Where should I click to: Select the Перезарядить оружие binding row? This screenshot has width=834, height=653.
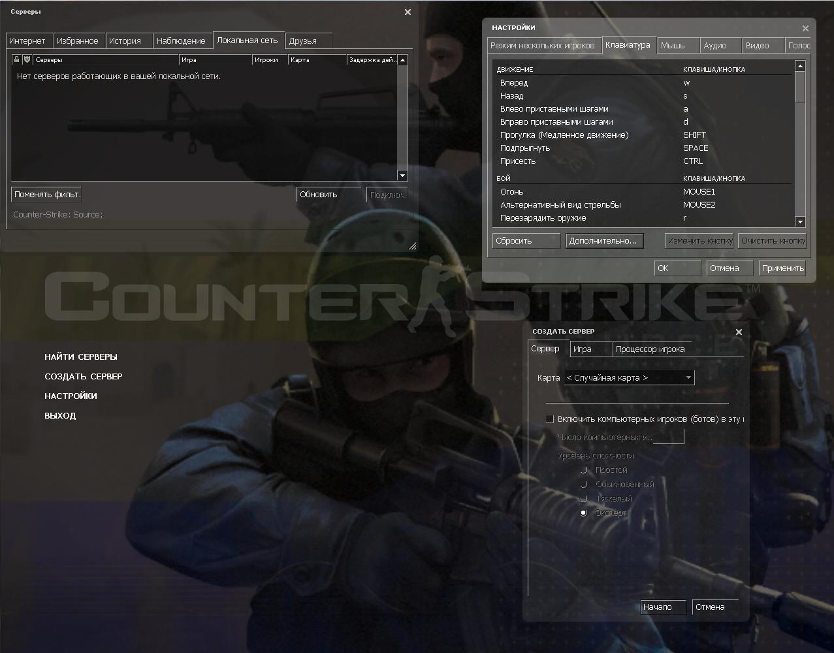coord(643,218)
